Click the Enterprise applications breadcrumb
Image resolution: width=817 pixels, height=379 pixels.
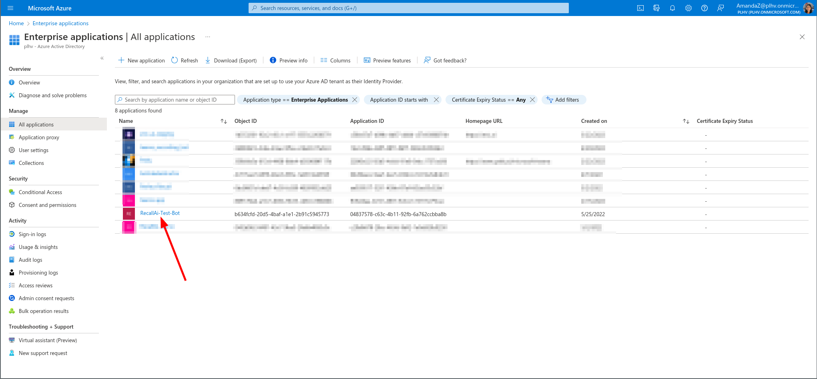60,23
